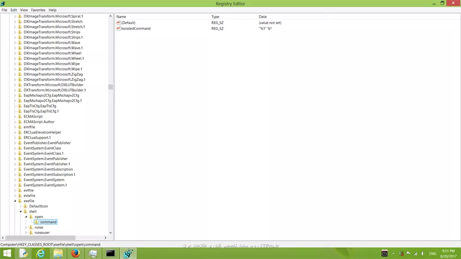461x259 pixels.
Task: Select DXTransform.Microsoft.DXLUTBuilder key
Action: tap(54, 85)
